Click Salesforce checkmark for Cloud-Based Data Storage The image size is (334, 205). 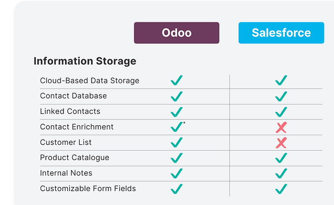(x=281, y=80)
